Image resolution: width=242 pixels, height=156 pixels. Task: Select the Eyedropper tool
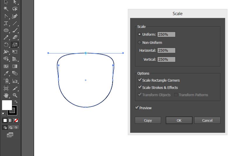coord(6,73)
